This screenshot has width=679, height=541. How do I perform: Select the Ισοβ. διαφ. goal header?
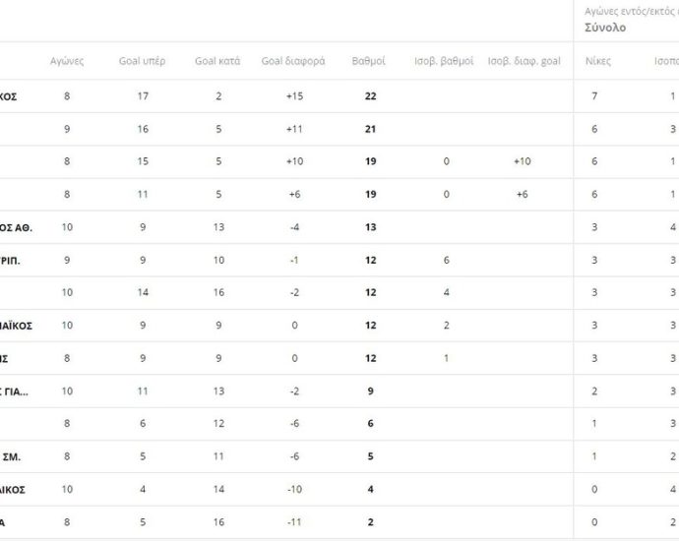point(524,61)
